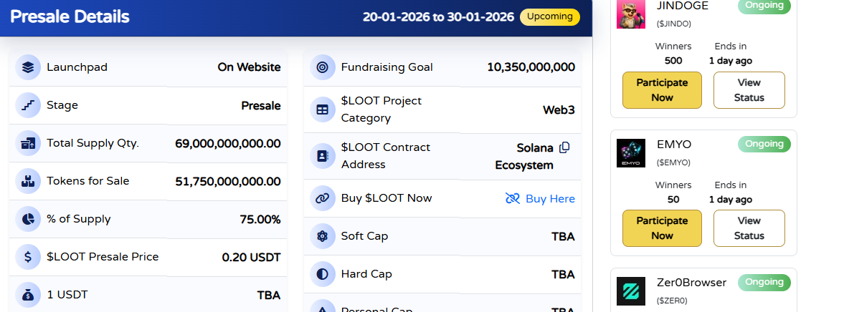The image size is (844, 312).
Task: Copy the $LOOT contract address
Action: (564, 148)
